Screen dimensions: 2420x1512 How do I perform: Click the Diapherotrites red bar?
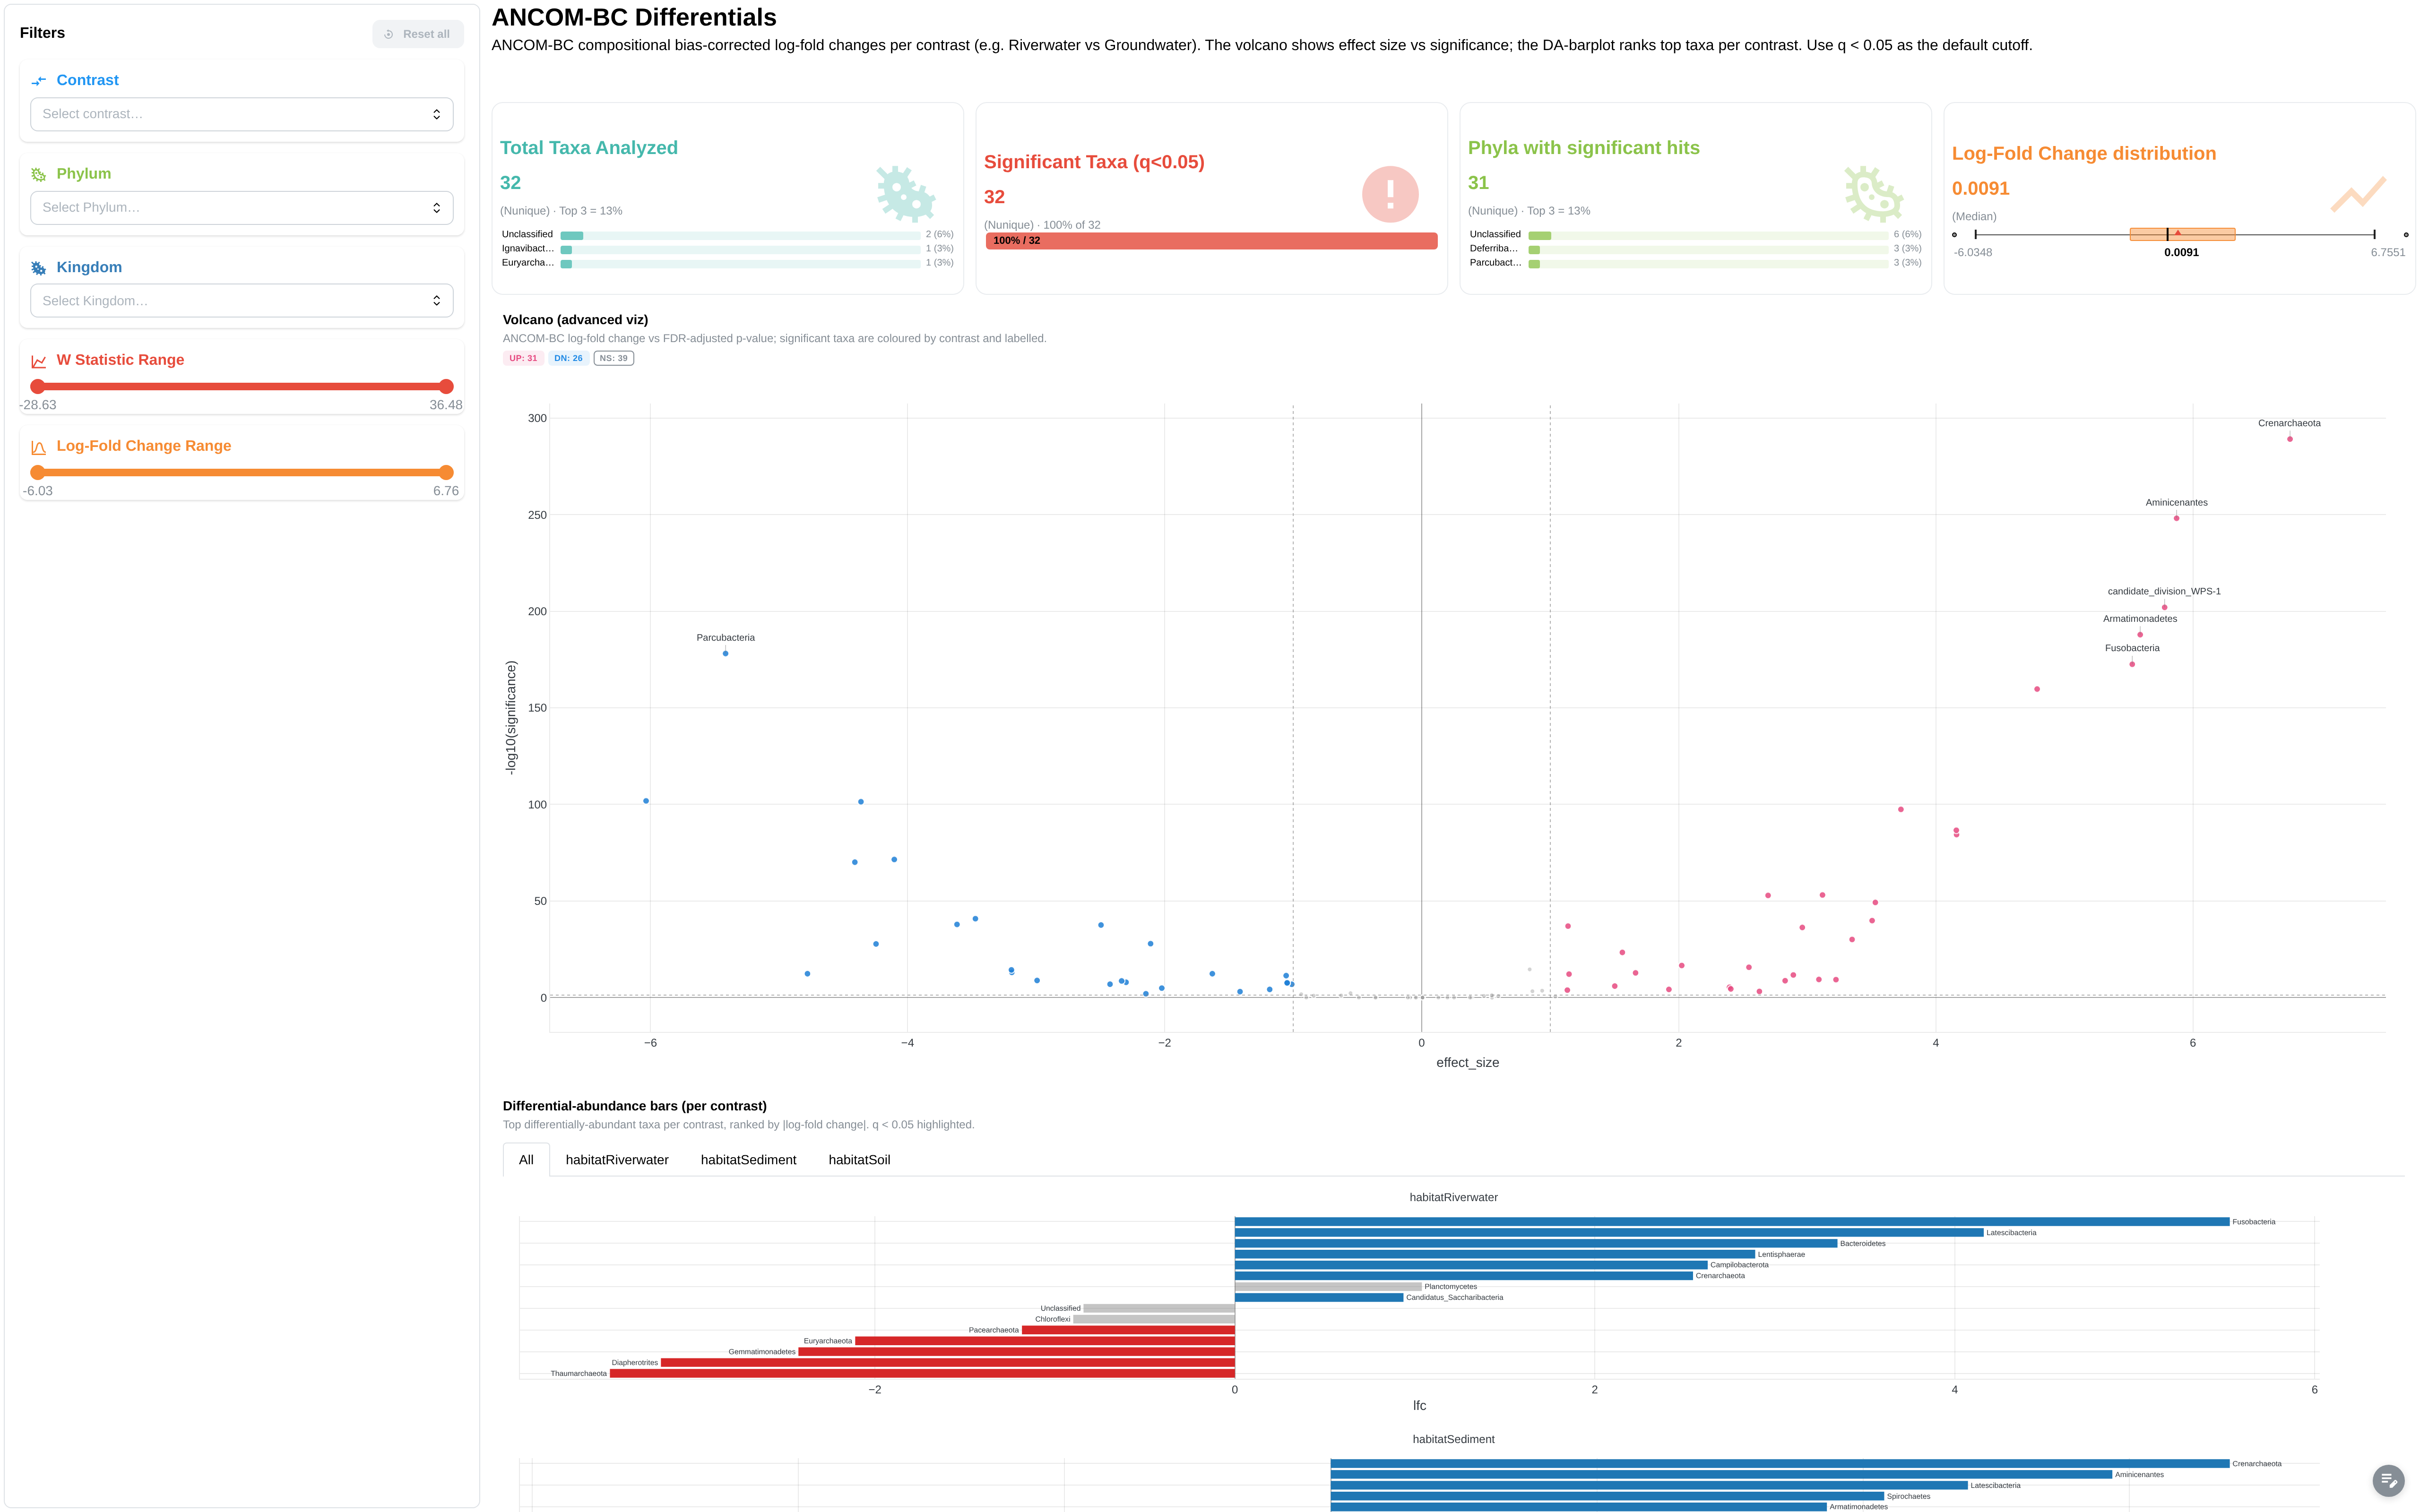coord(948,1363)
